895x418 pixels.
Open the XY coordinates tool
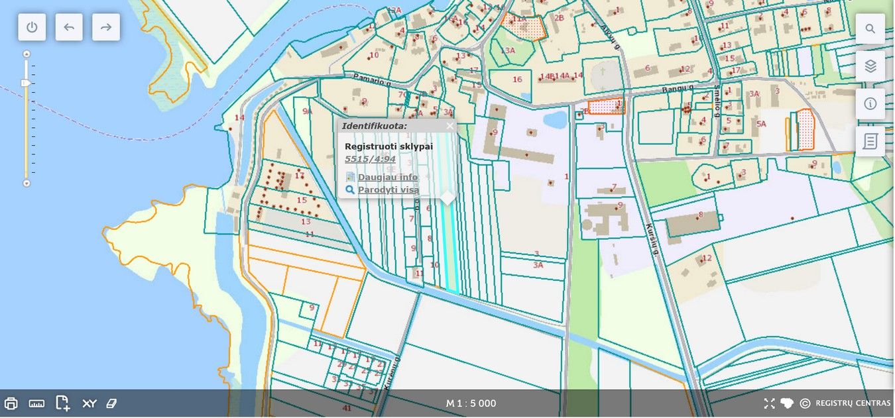click(89, 403)
